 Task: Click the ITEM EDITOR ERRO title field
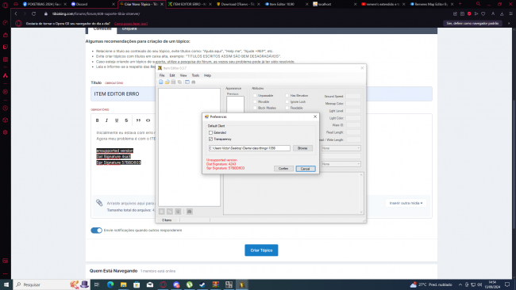262,94
